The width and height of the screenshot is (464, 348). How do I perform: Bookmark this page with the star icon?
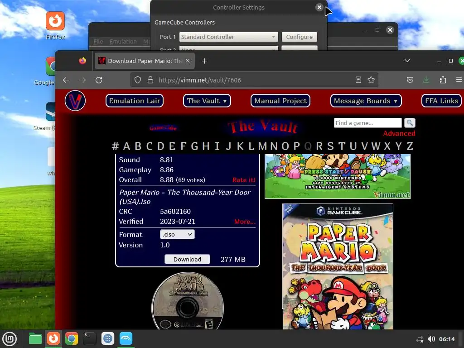click(x=371, y=80)
